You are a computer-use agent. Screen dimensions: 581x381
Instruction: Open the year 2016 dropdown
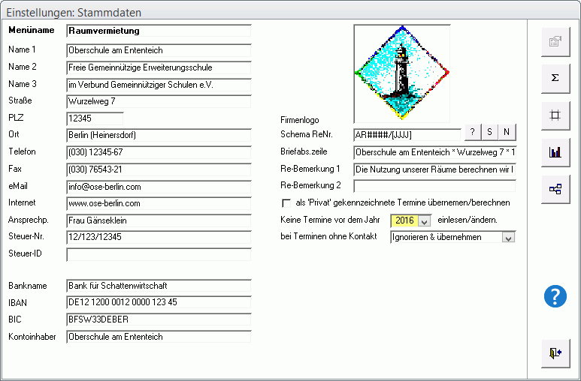click(424, 220)
